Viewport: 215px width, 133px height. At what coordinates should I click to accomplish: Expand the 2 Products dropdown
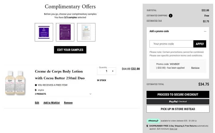pos(90,94)
